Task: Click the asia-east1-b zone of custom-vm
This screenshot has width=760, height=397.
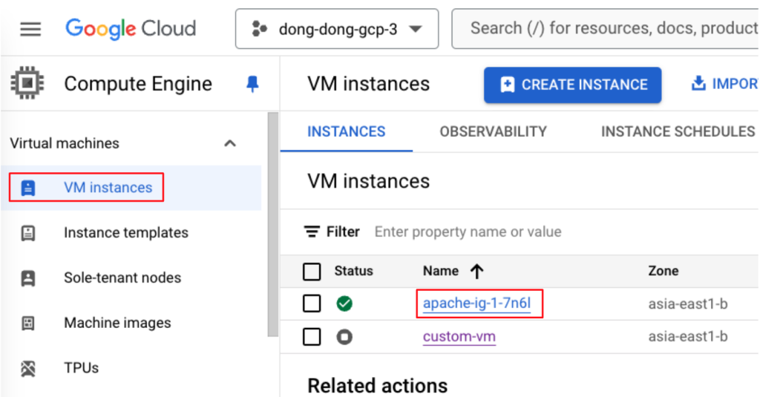Action: click(x=688, y=336)
